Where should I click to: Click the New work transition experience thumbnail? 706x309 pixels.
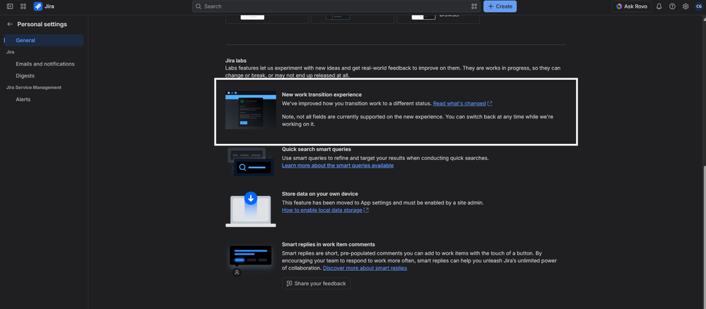pyautogui.click(x=251, y=110)
